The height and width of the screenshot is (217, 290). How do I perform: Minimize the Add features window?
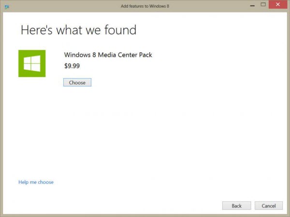(x=252, y=5)
